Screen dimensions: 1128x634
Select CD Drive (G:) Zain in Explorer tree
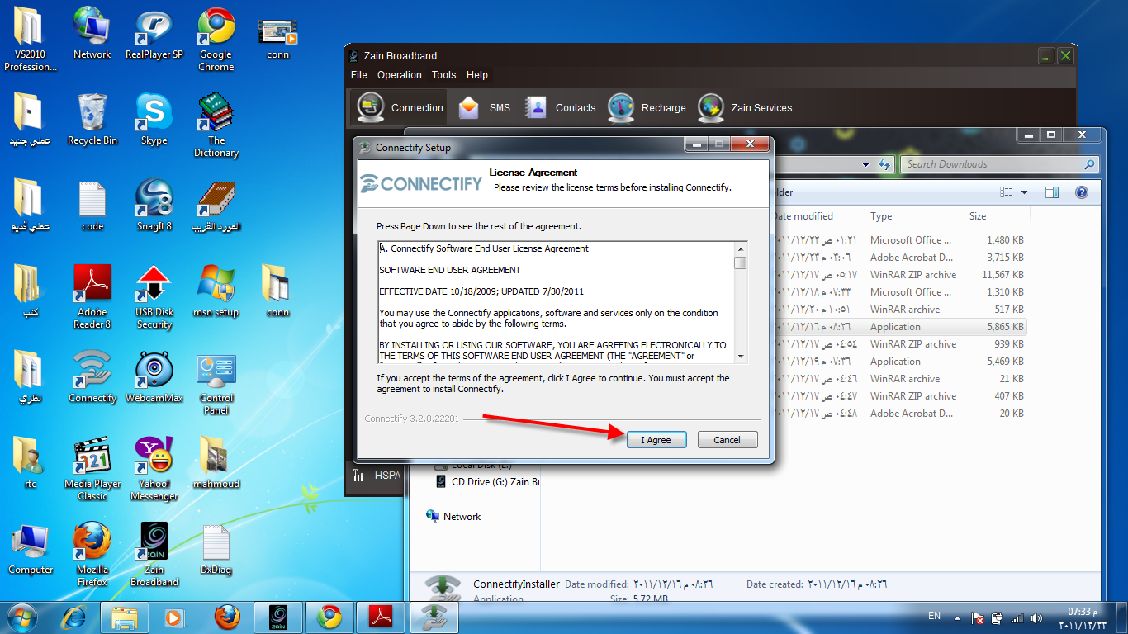point(487,481)
